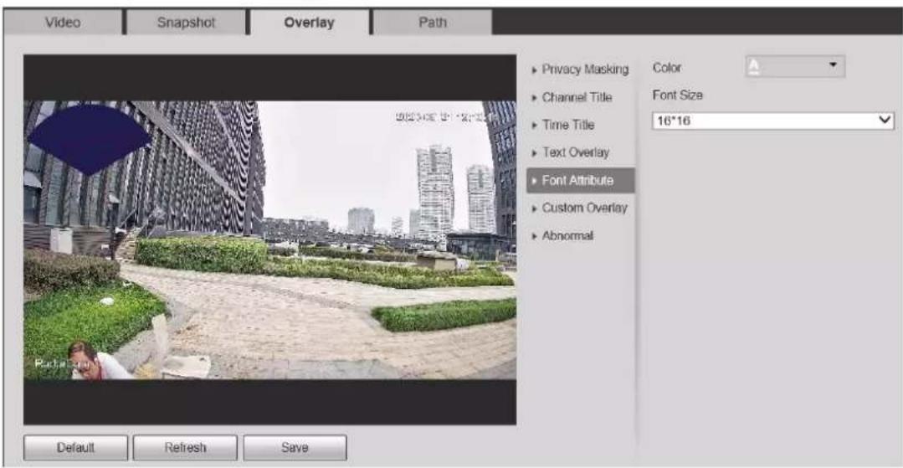Open the font Color dropdown
The height and width of the screenshot is (468, 903).
click(795, 67)
